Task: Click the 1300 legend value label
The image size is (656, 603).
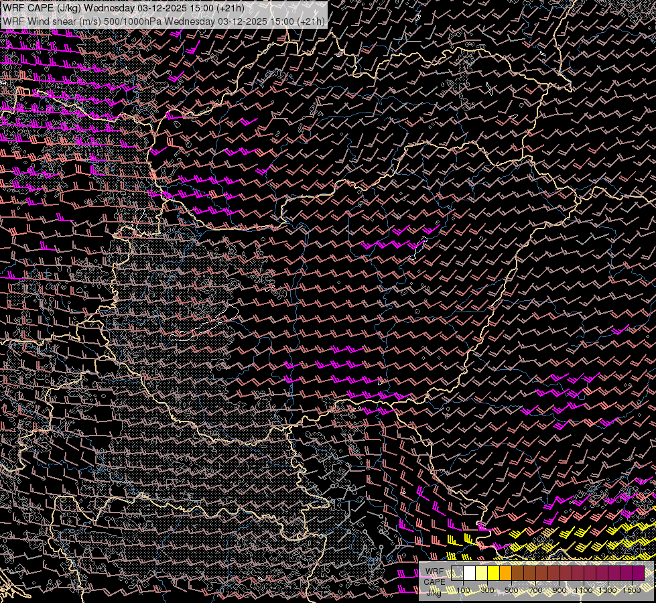Action: click(608, 590)
